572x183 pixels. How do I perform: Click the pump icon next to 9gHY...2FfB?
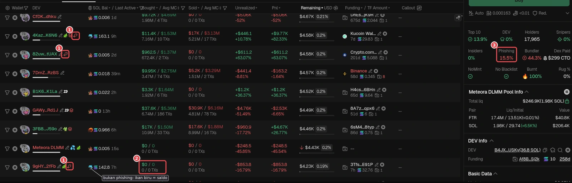click(70, 166)
